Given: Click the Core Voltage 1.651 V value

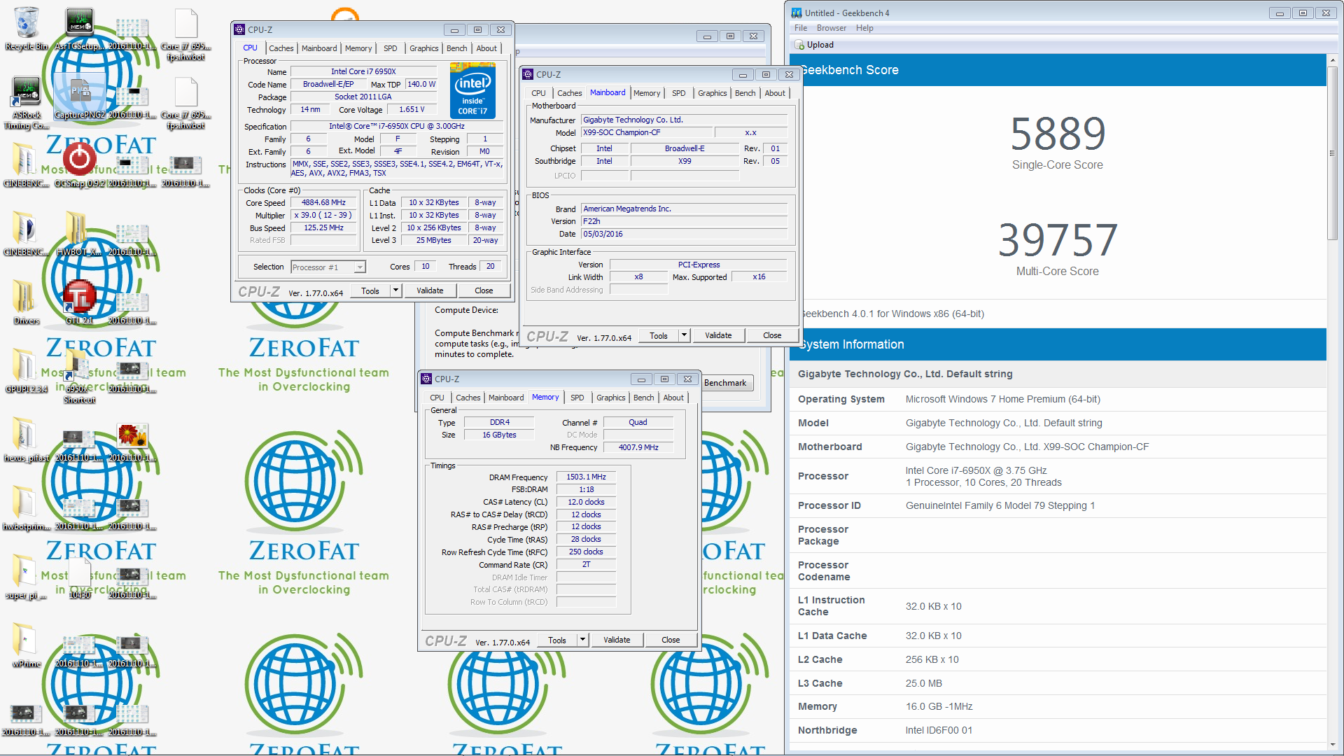Looking at the screenshot, I should pyautogui.click(x=412, y=109).
